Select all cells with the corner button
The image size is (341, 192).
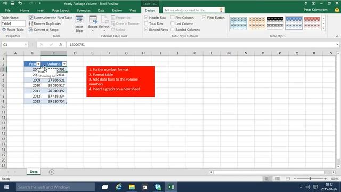[x=4, y=53]
